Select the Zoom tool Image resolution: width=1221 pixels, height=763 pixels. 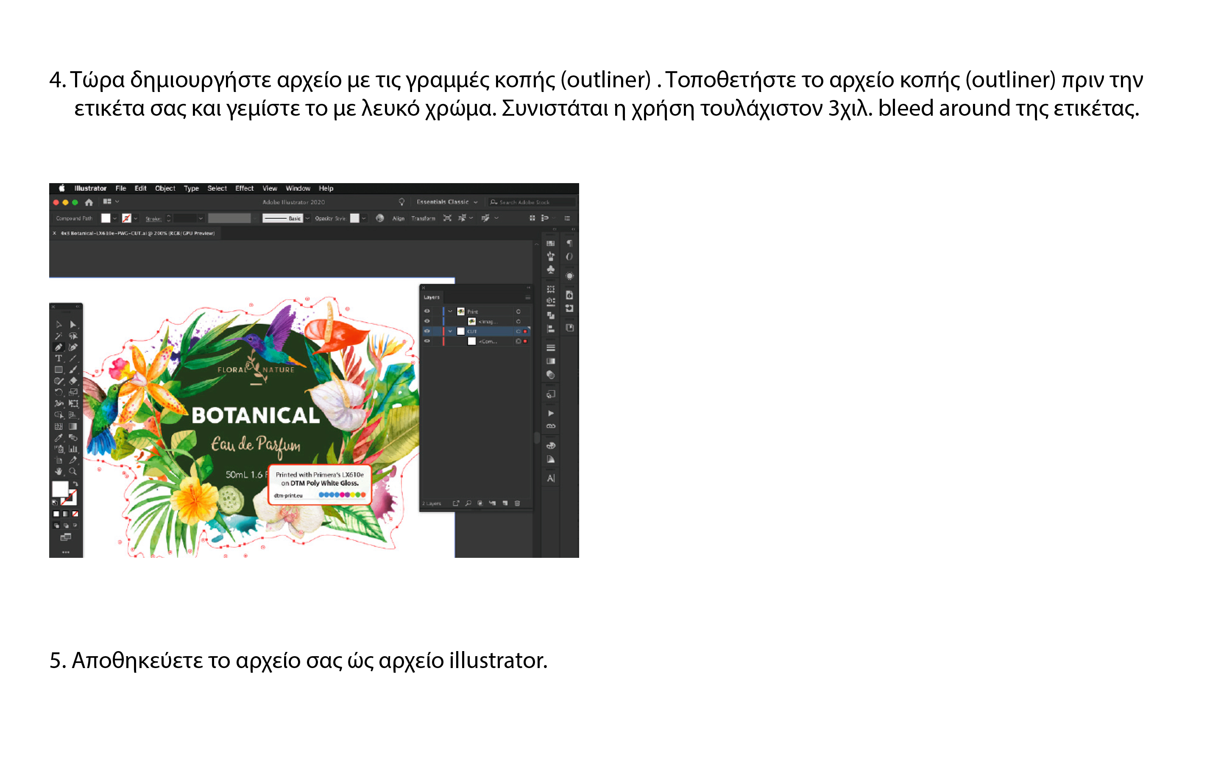pos(73,471)
